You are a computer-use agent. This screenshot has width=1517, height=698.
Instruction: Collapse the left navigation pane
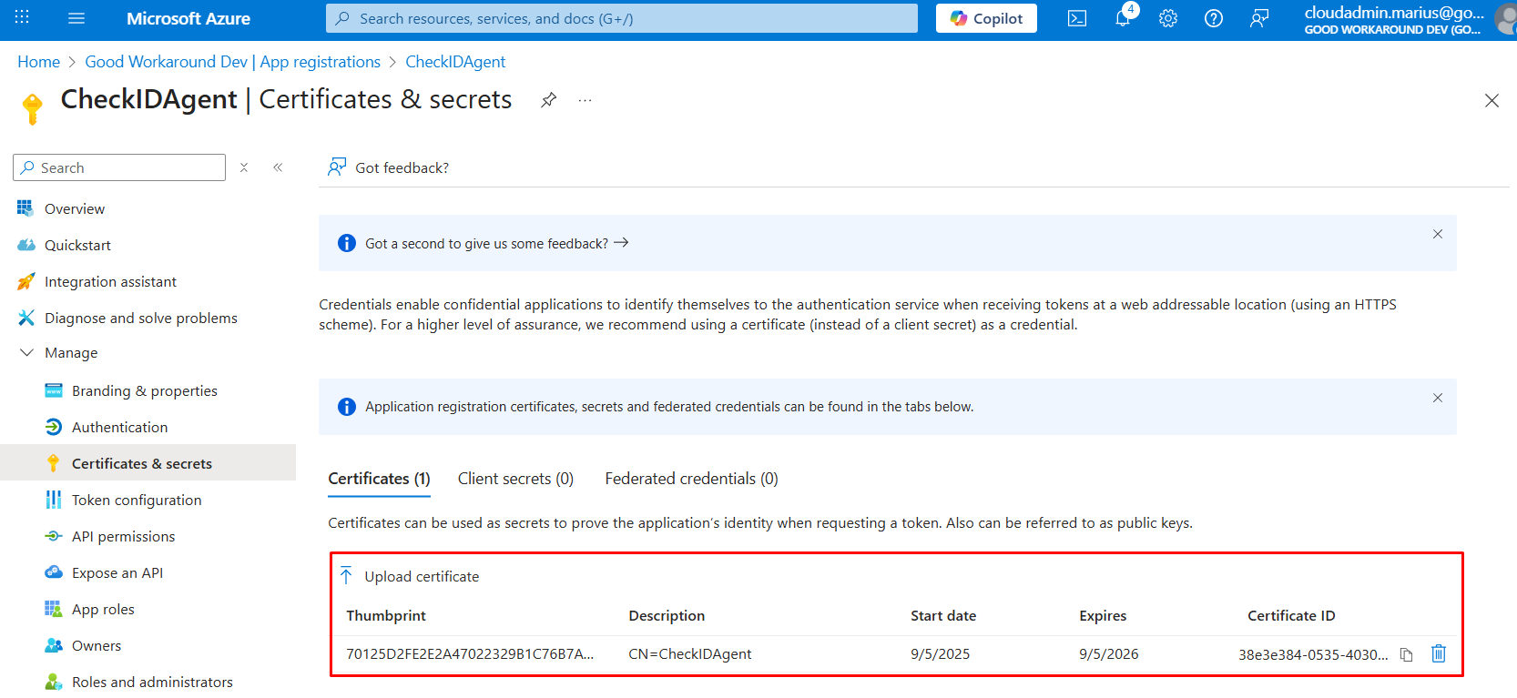tap(278, 167)
